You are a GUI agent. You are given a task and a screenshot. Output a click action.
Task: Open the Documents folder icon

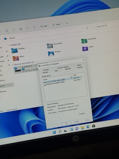tap(50, 46)
